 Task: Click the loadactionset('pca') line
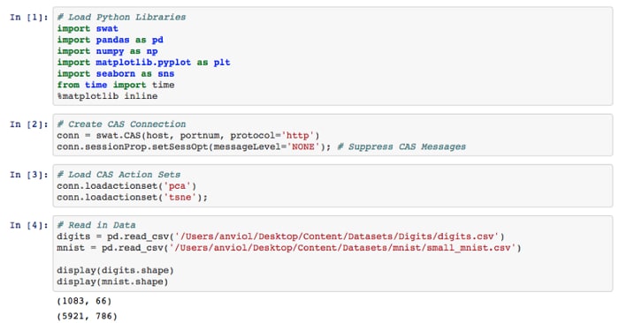click(126, 186)
